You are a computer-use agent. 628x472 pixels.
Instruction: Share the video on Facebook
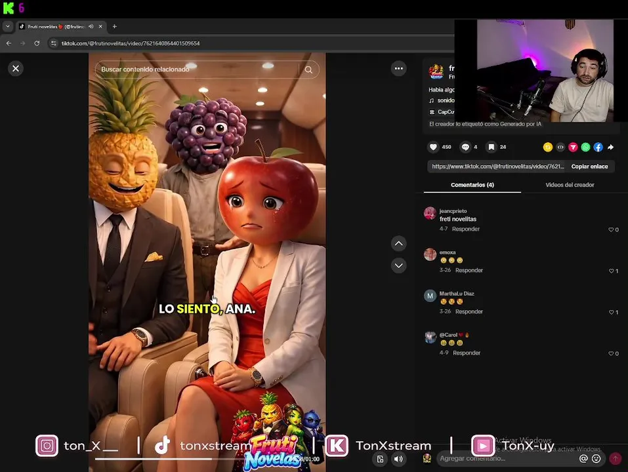(598, 147)
